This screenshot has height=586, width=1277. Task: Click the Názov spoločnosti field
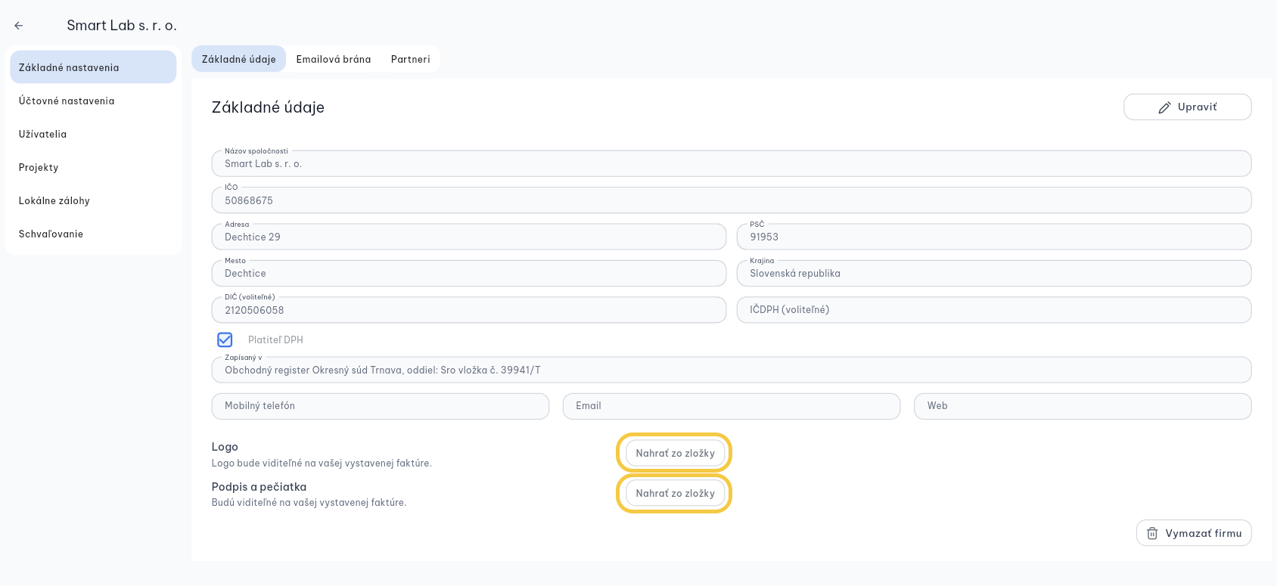click(x=732, y=163)
